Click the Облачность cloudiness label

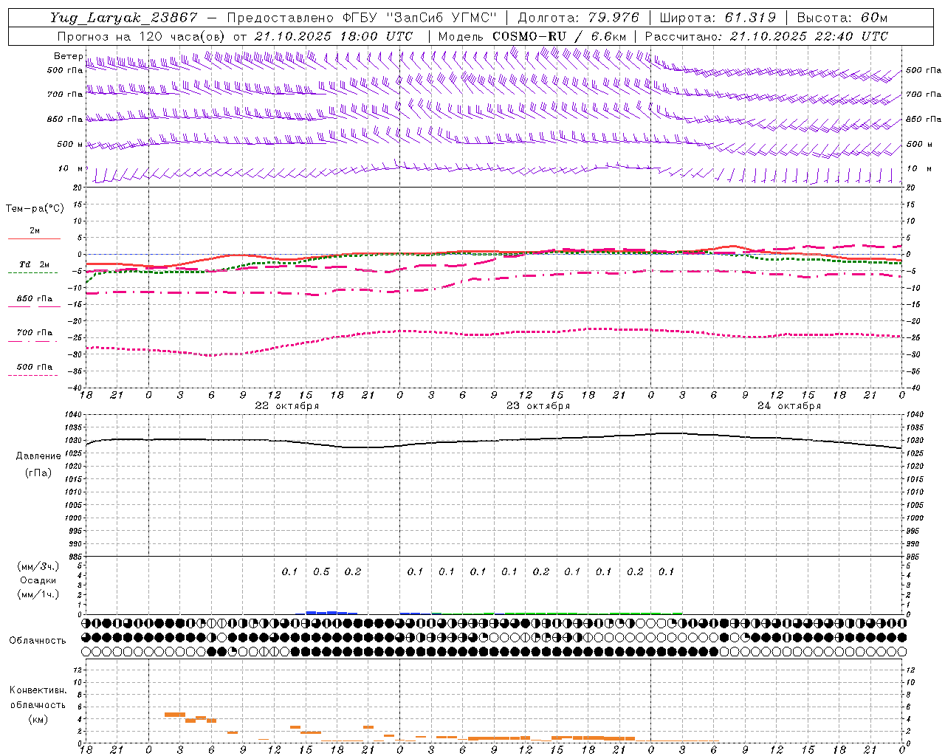tap(38, 640)
